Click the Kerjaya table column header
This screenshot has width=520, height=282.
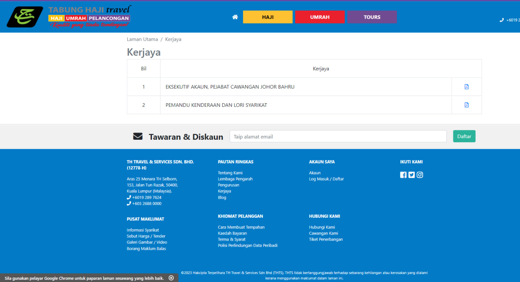point(321,69)
